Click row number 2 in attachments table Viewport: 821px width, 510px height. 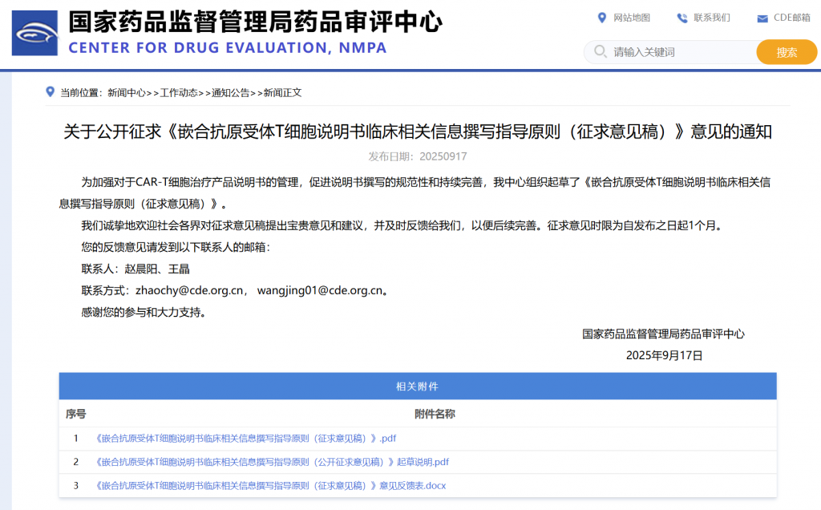click(x=76, y=462)
